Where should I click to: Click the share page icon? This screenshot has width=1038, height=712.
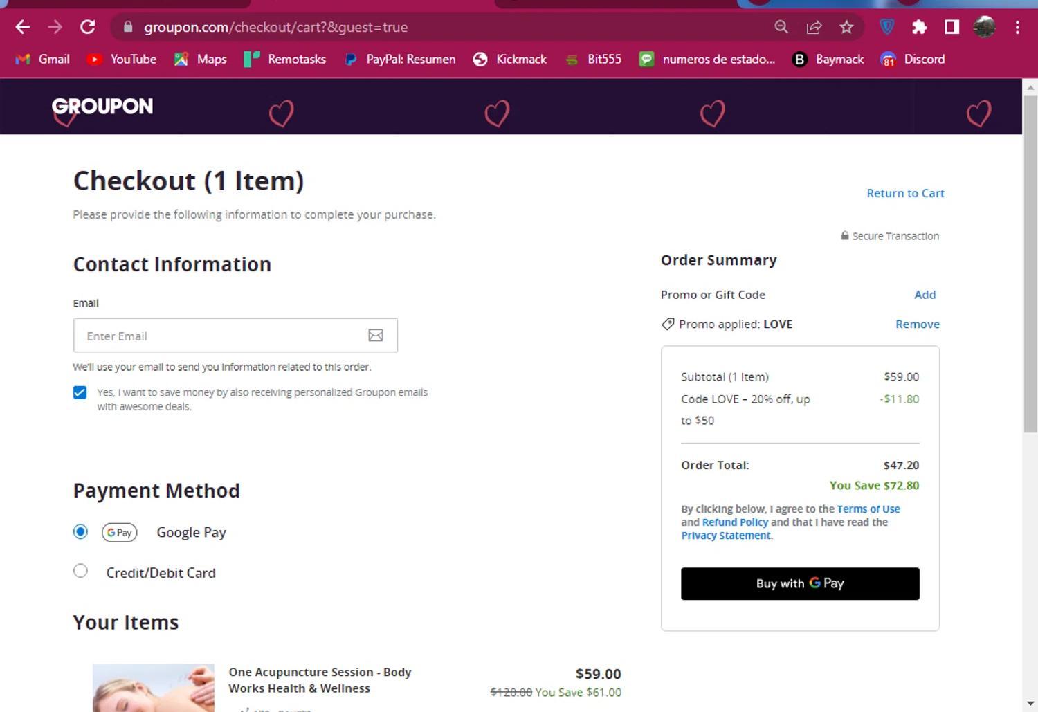pos(814,27)
